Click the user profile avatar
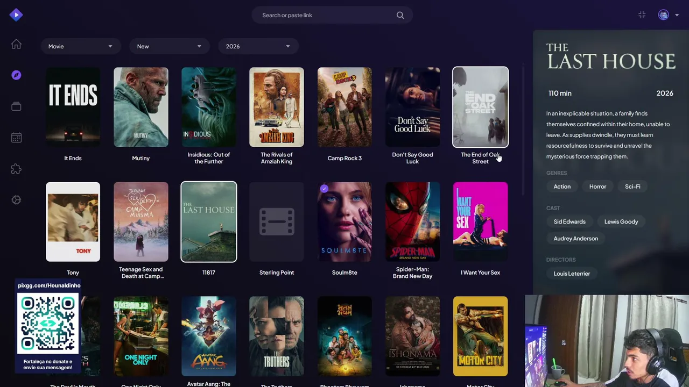This screenshot has height=387, width=689. tap(663, 15)
